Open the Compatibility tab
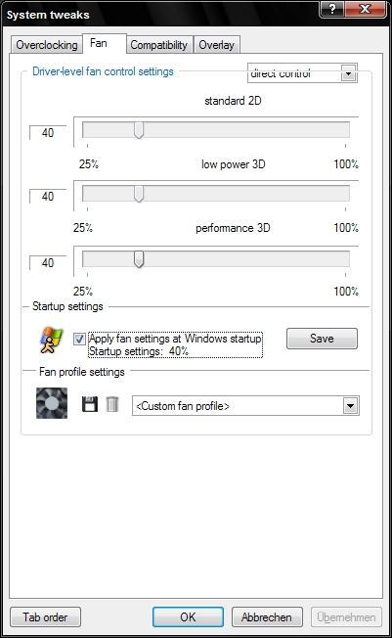Screen dimensions: 392x638 (x=158, y=45)
